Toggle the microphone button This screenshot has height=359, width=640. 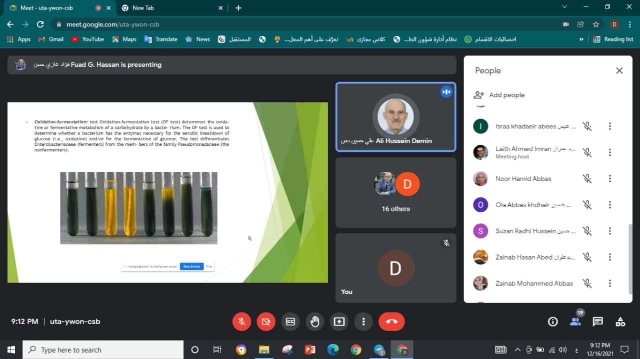241,322
